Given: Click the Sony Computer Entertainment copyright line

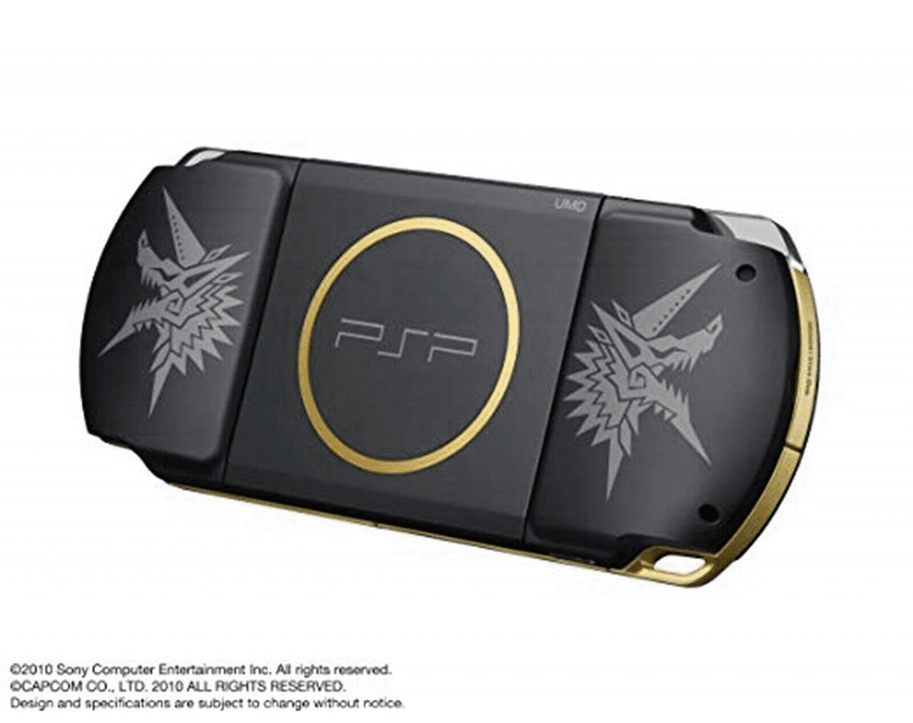Looking at the screenshot, I should pyautogui.click(x=201, y=670).
